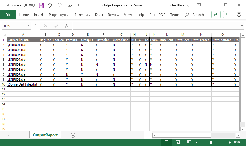Expand the formula bar
246x146 pixels.
pos(242,26)
